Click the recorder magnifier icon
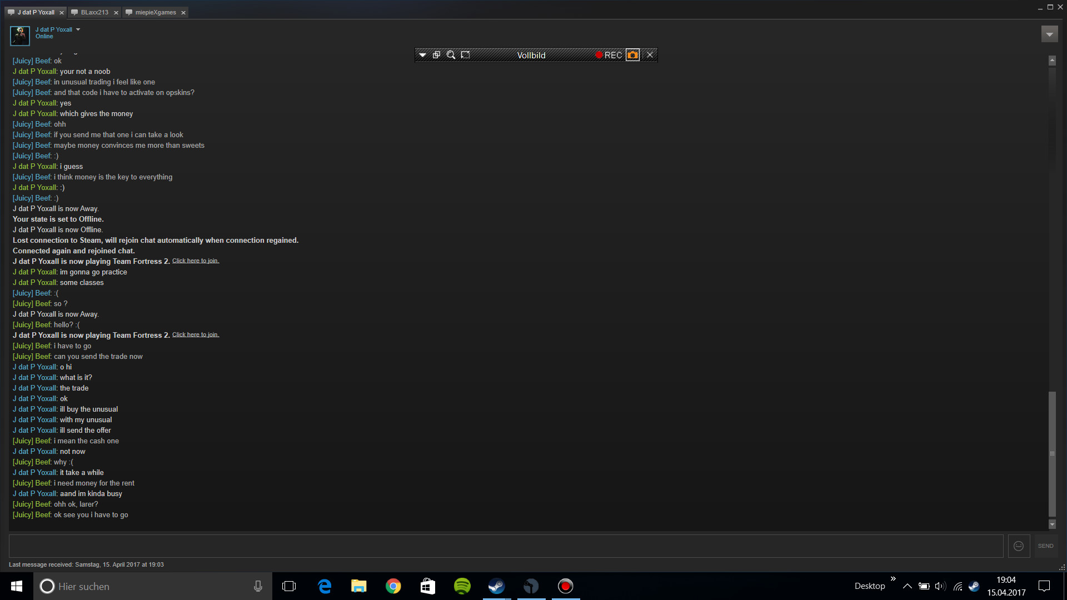The width and height of the screenshot is (1067, 600). [x=451, y=55]
